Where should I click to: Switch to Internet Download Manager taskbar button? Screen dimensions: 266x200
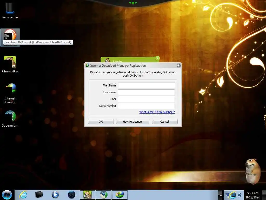pyautogui.click(x=119, y=195)
